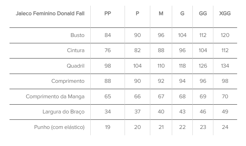Select the M size column header

(x=161, y=14)
